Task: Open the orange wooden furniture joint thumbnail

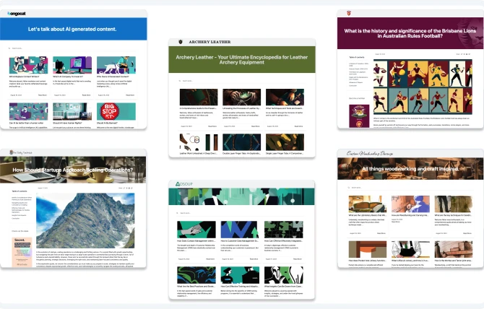Action: [x=367, y=249]
